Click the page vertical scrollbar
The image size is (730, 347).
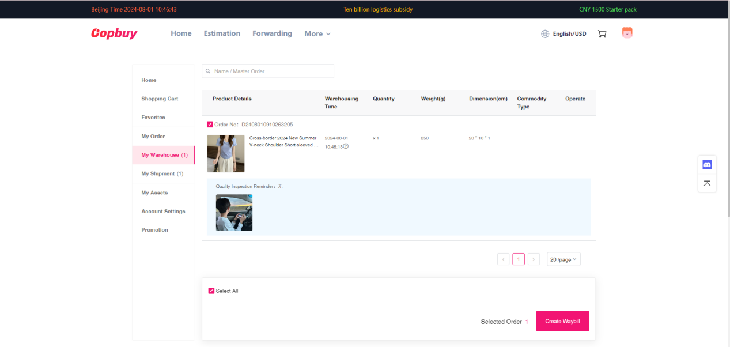pyautogui.click(x=728, y=110)
